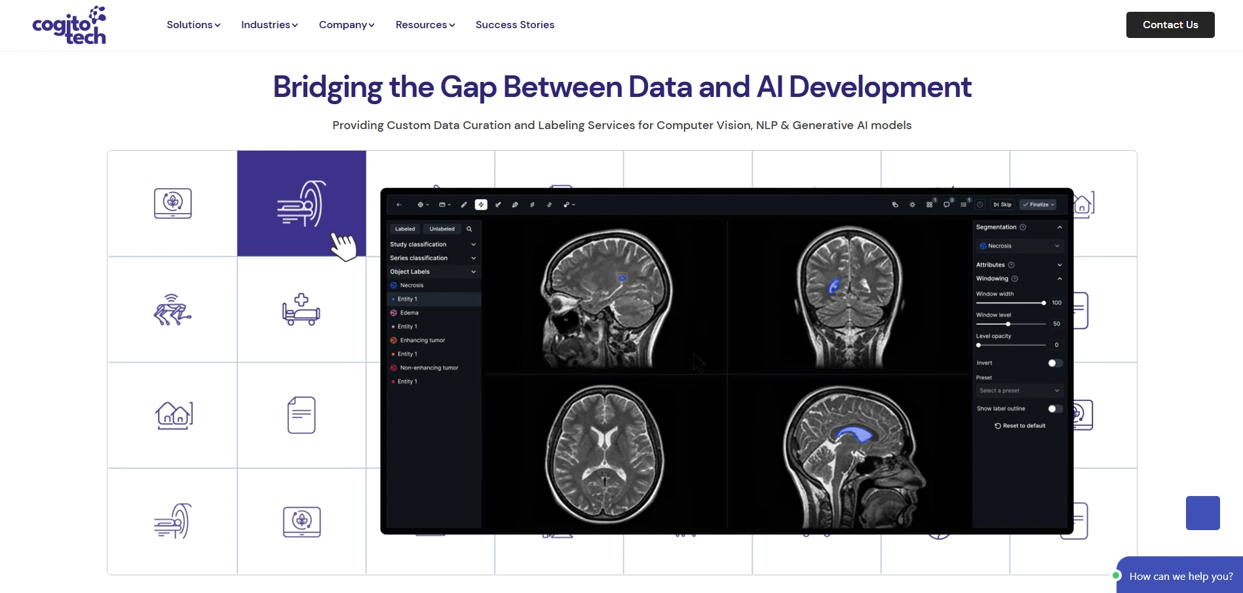This screenshot has height=593, width=1243.
Task: Open the comments bubble icon in toolbar
Action: coord(946,204)
